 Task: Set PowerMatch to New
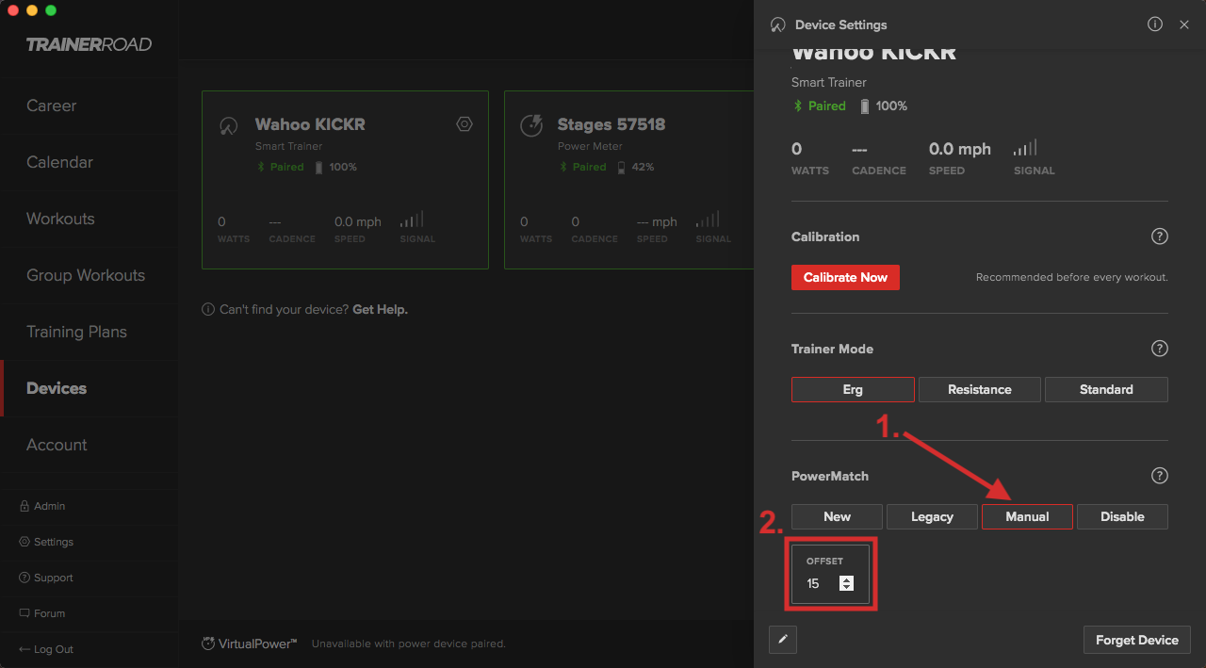[x=837, y=516]
